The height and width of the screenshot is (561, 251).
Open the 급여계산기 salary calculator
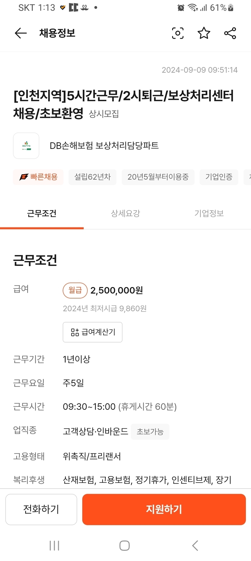[x=93, y=332]
